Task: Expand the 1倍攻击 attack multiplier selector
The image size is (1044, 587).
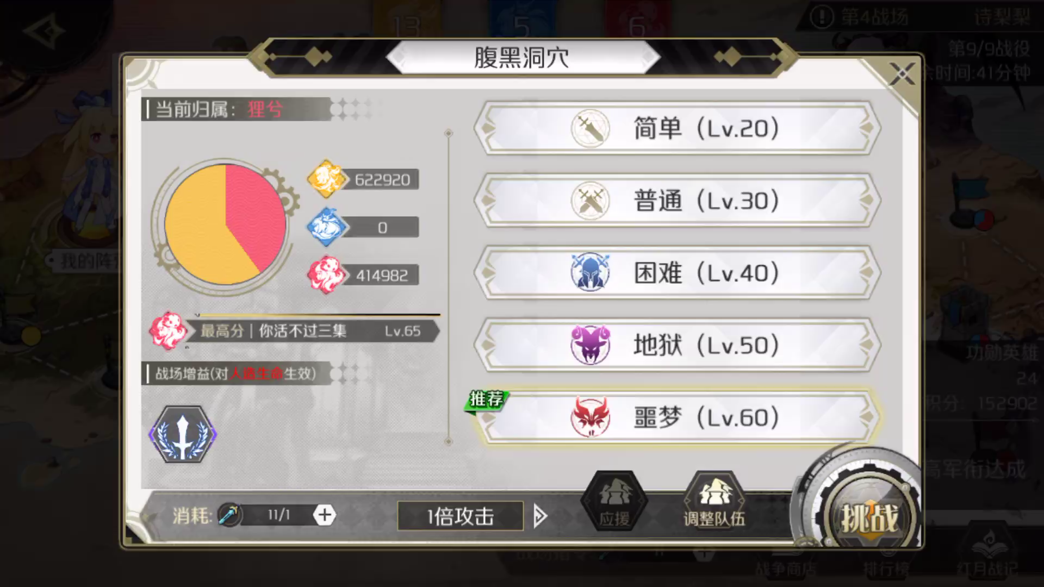Action: 460,516
